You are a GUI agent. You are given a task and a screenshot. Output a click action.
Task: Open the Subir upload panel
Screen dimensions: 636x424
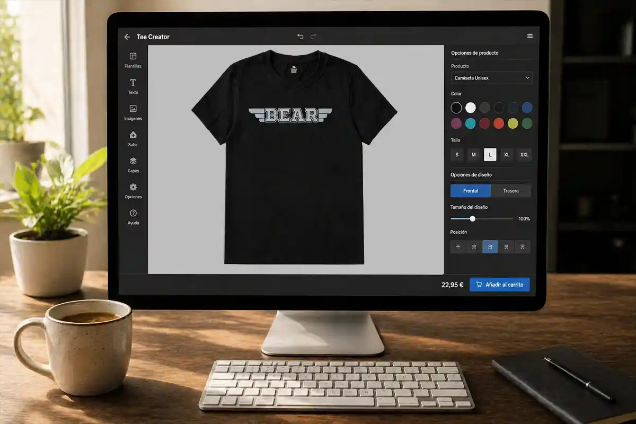coord(133,139)
